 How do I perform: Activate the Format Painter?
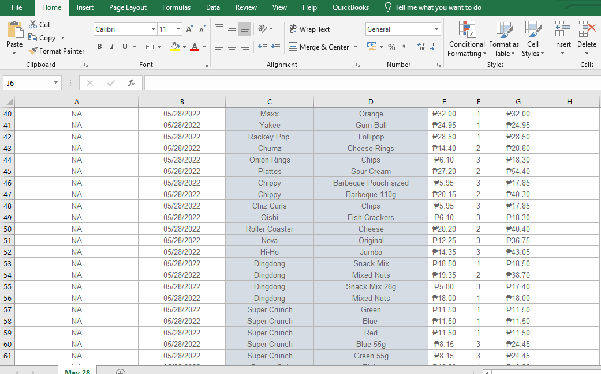(x=57, y=51)
